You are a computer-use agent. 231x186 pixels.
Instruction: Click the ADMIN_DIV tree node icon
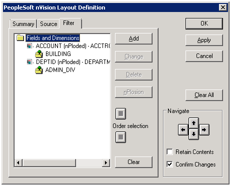pyautogui.click(x=39, y=70)
